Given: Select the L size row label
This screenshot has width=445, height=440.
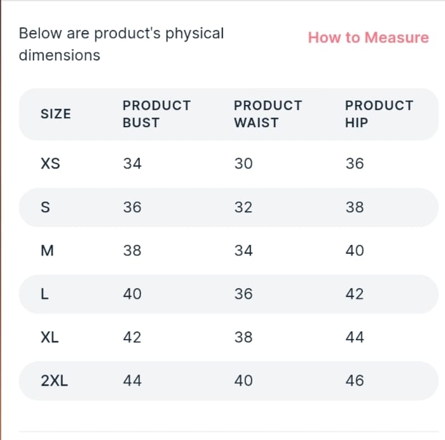Looking at the screenshot, I should (45, 294).
